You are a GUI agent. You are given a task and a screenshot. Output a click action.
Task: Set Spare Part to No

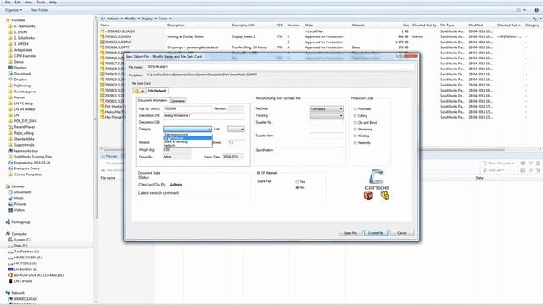pyautogui.click(x=297, y=187)
